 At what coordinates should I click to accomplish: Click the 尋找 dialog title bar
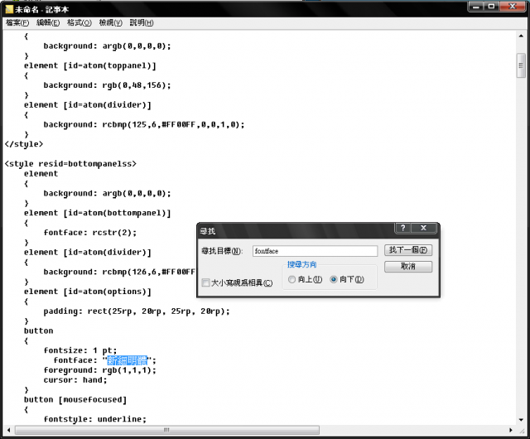tap(294, 231)
